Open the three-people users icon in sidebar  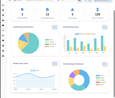coord(3,45)
